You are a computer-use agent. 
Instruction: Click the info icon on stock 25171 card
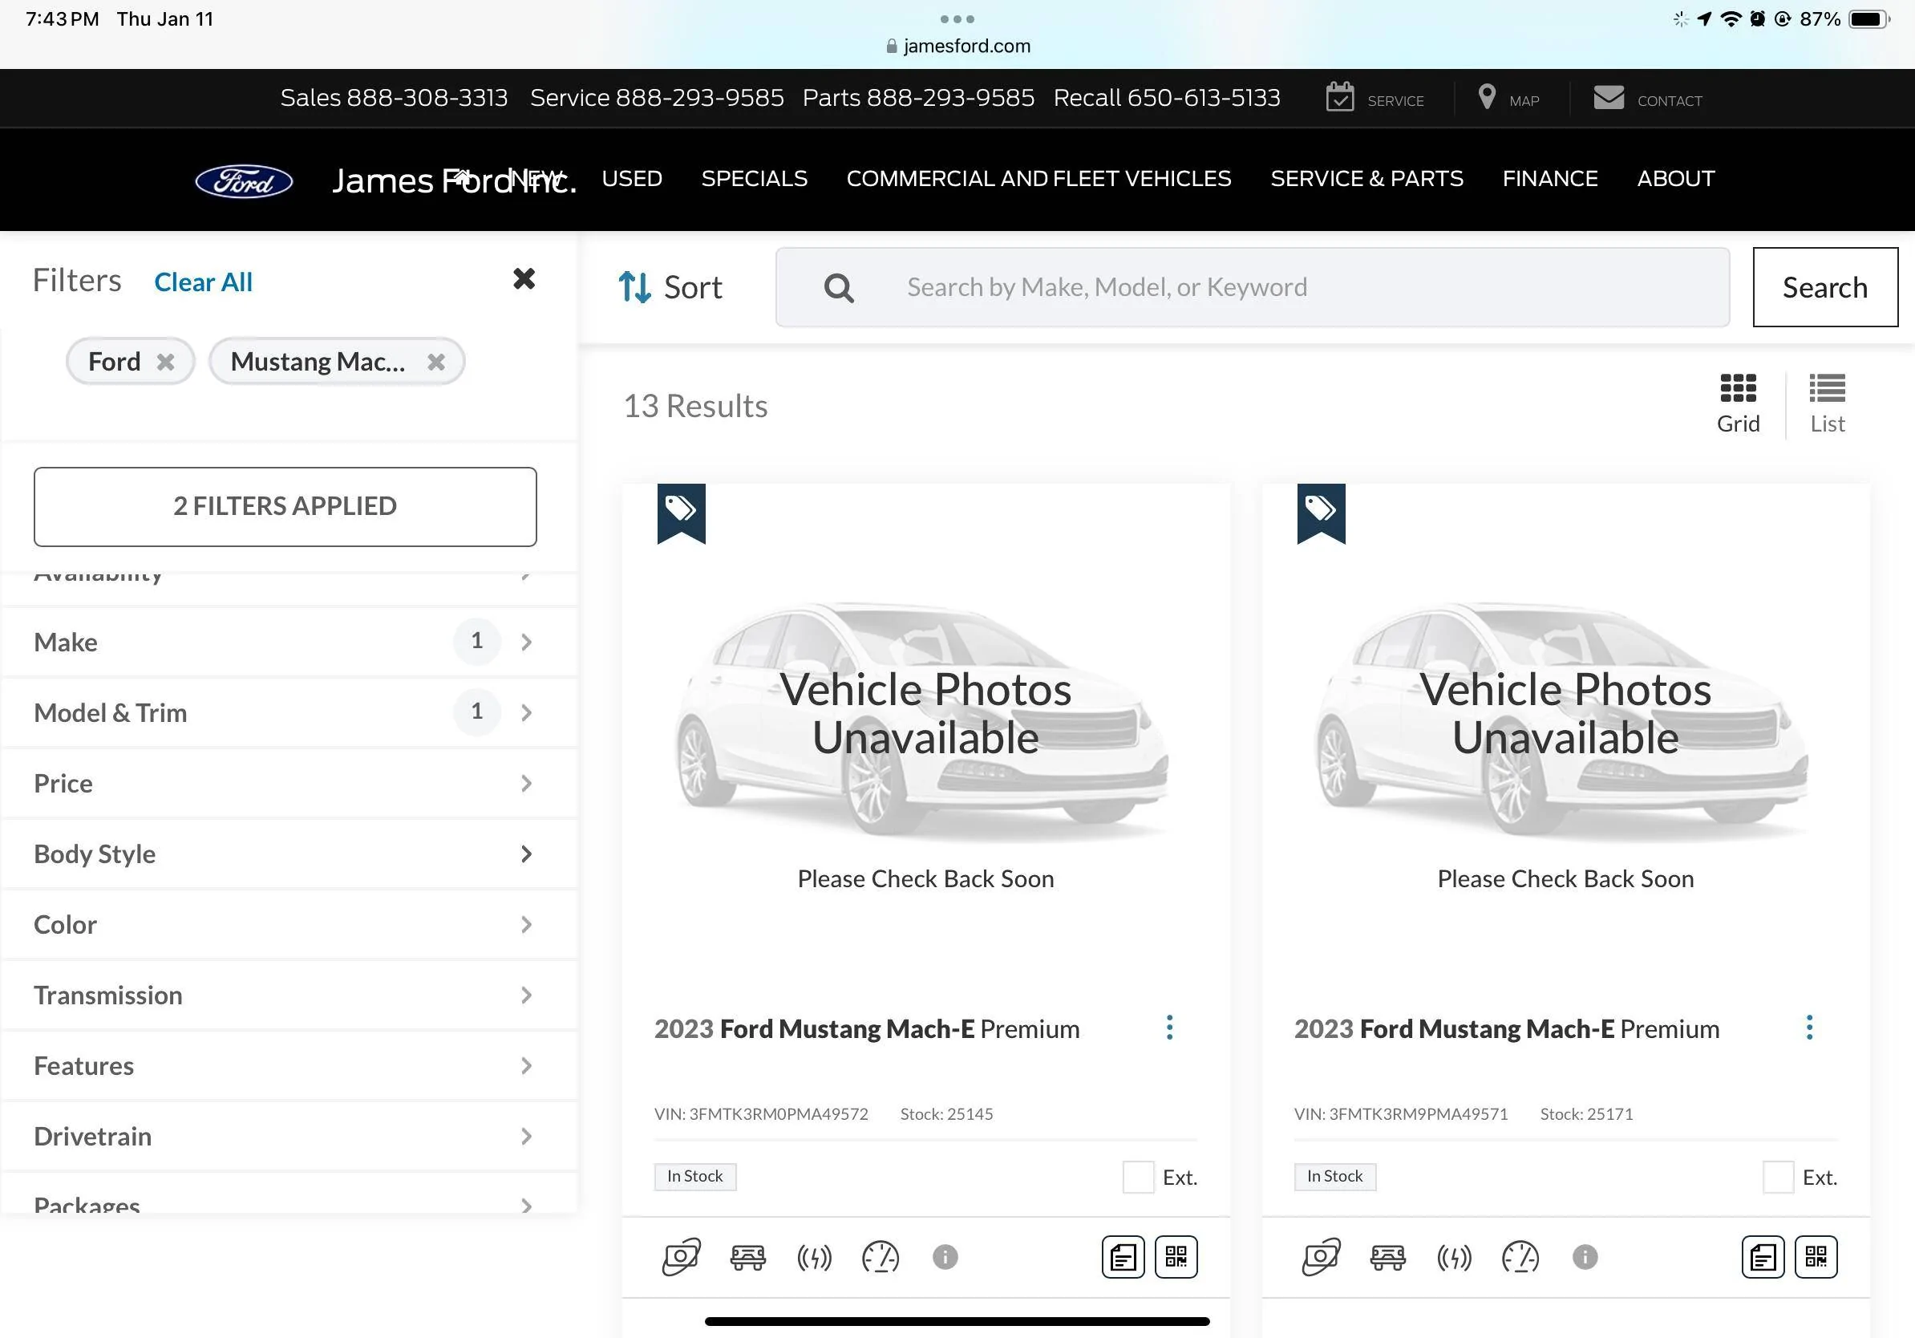click(x=1585, y=1257)
